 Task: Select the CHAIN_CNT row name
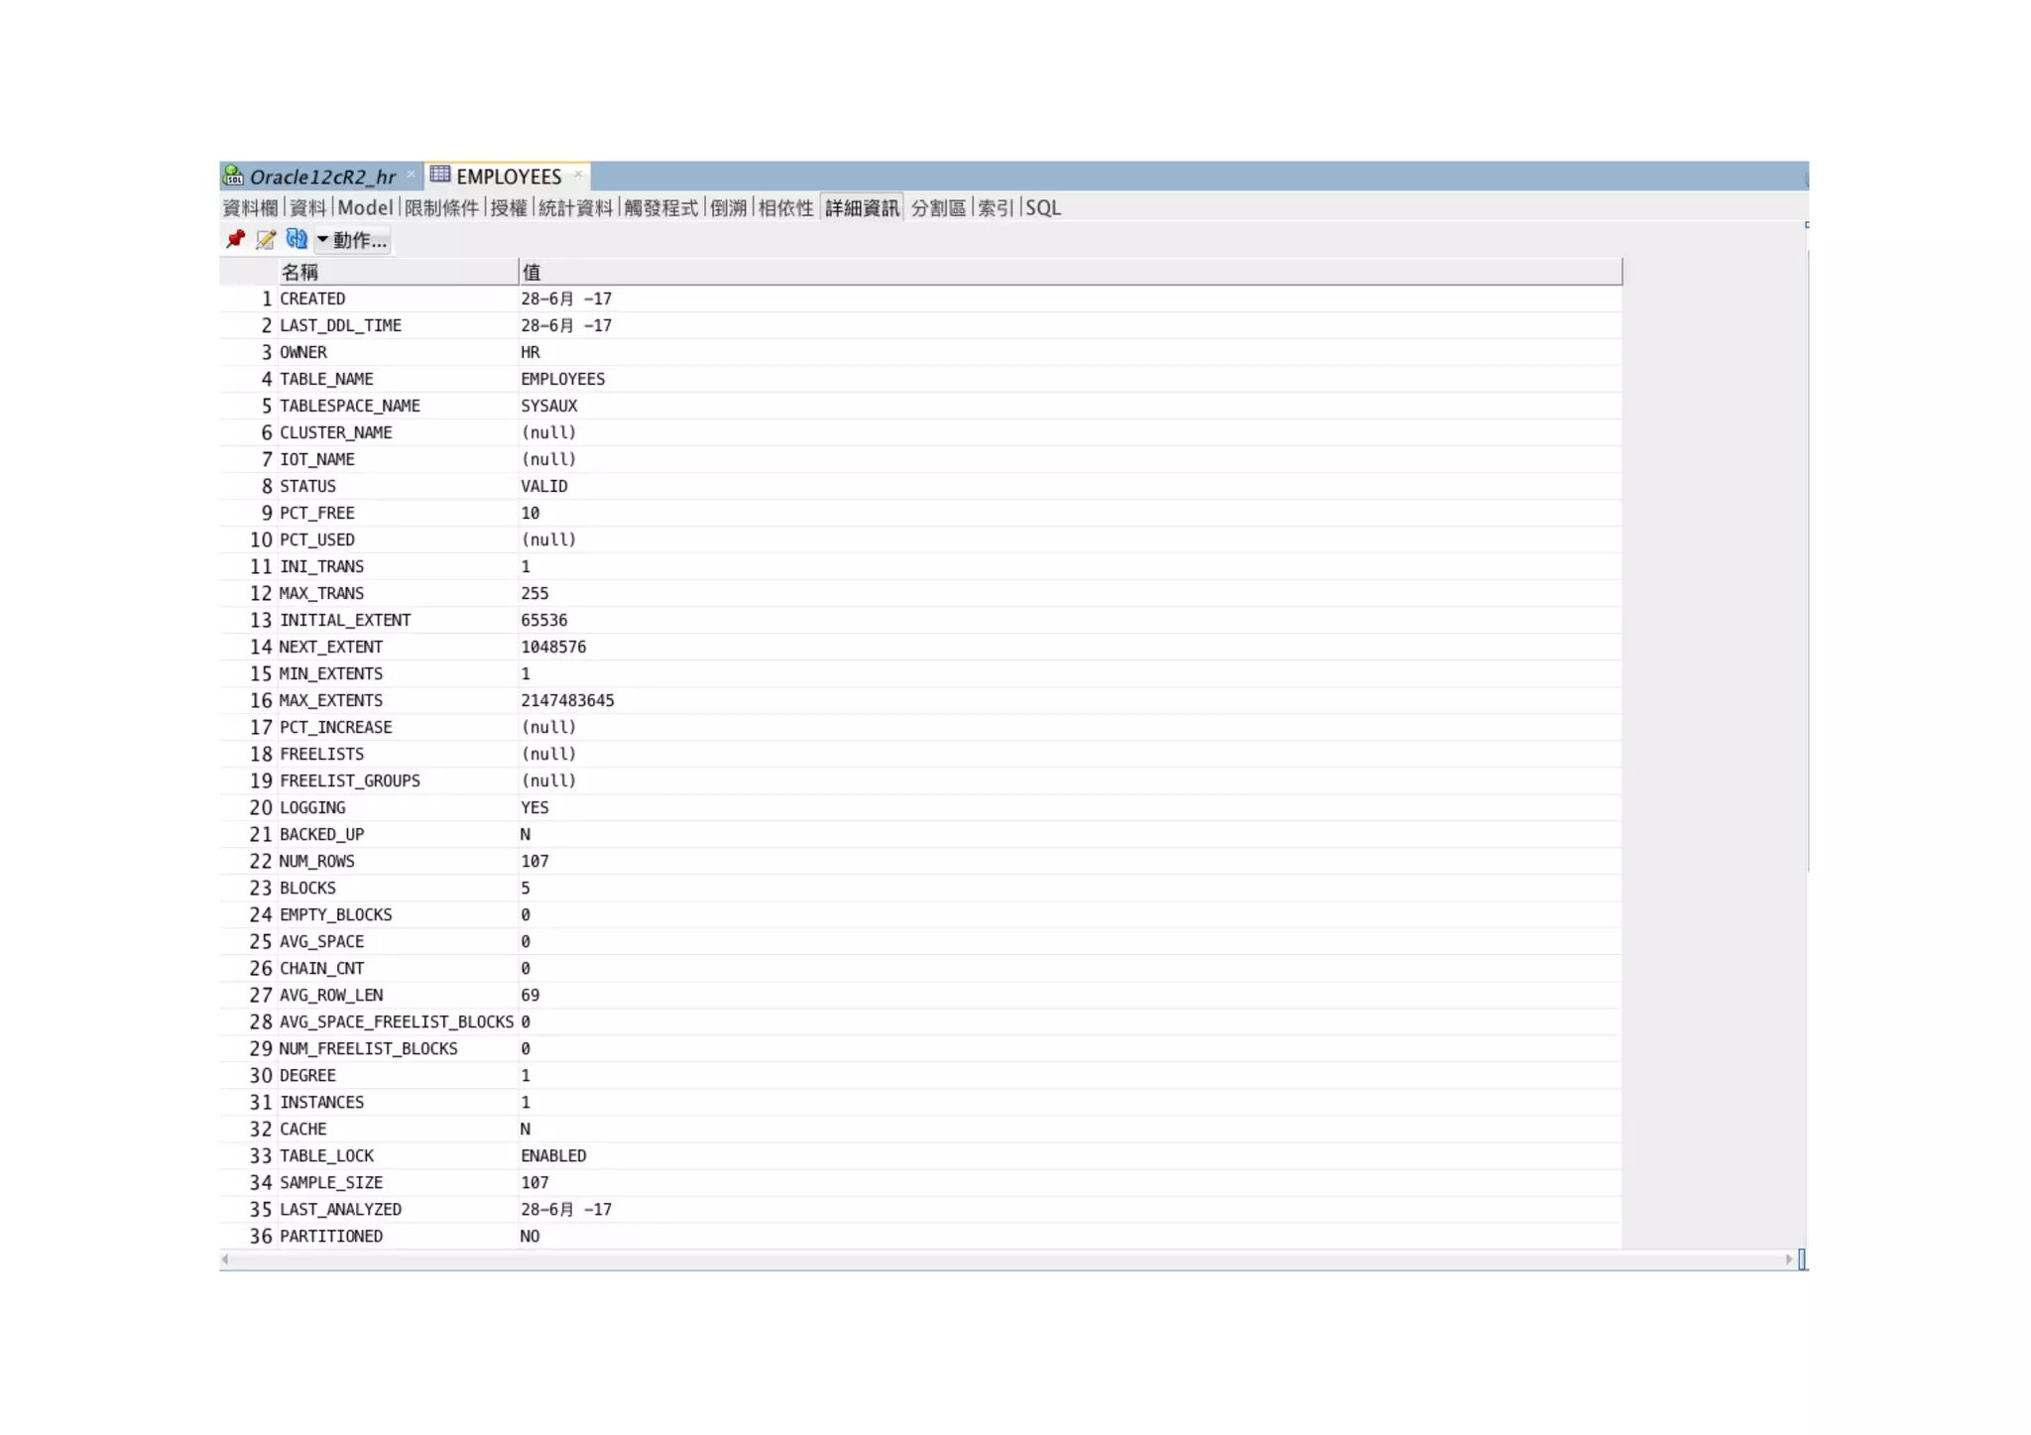tap(322, 968)
